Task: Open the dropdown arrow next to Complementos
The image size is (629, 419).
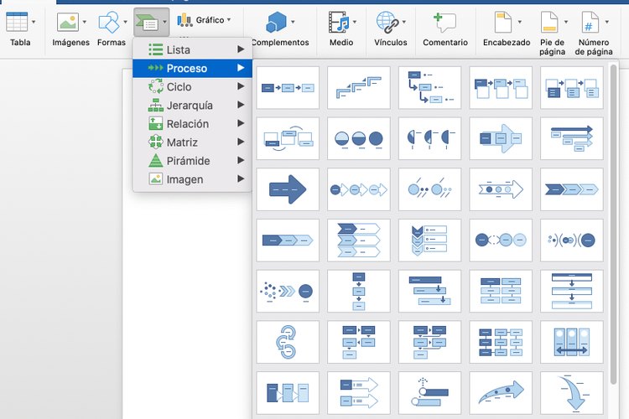Action: click(x=294, y=22)
